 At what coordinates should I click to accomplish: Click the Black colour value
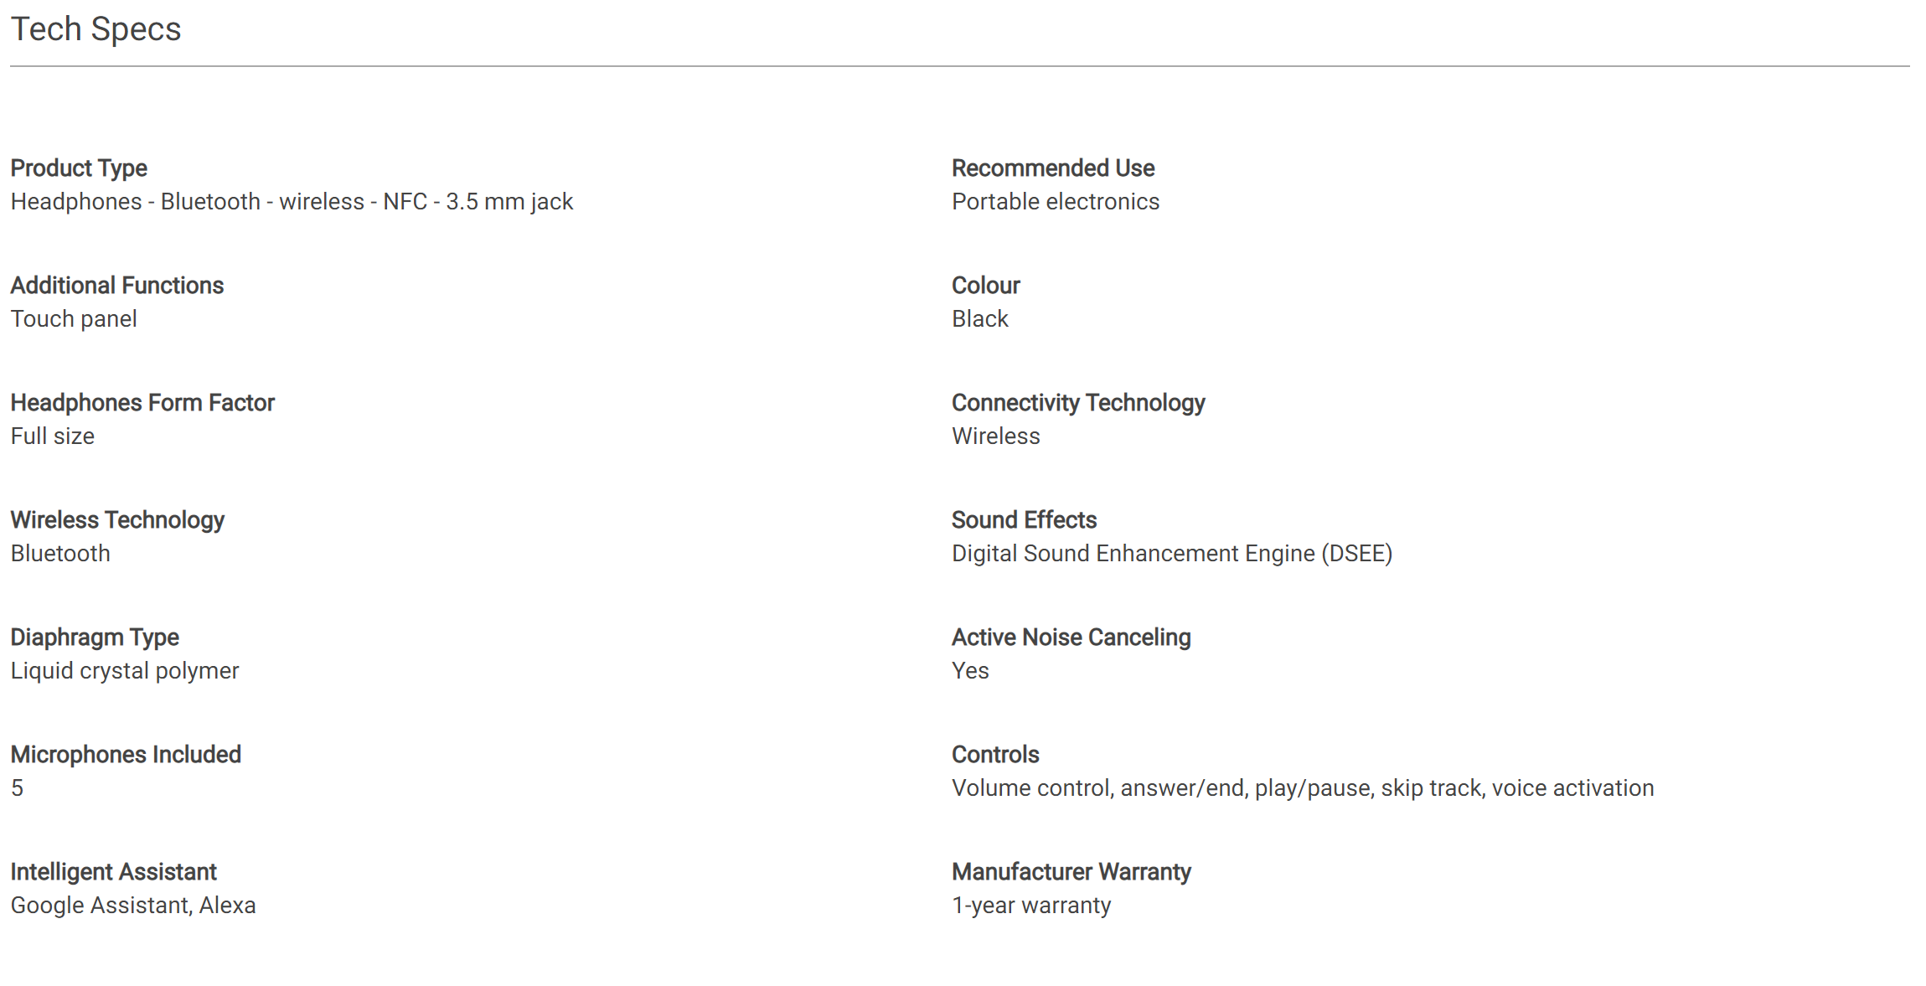coord(980,319)
